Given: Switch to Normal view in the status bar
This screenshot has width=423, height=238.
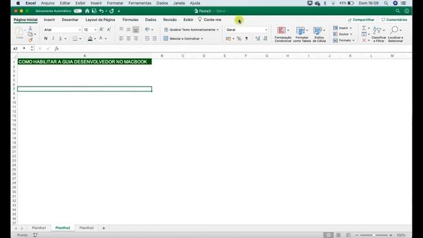Looking at the screenshot, I should [x=328, y=235].
